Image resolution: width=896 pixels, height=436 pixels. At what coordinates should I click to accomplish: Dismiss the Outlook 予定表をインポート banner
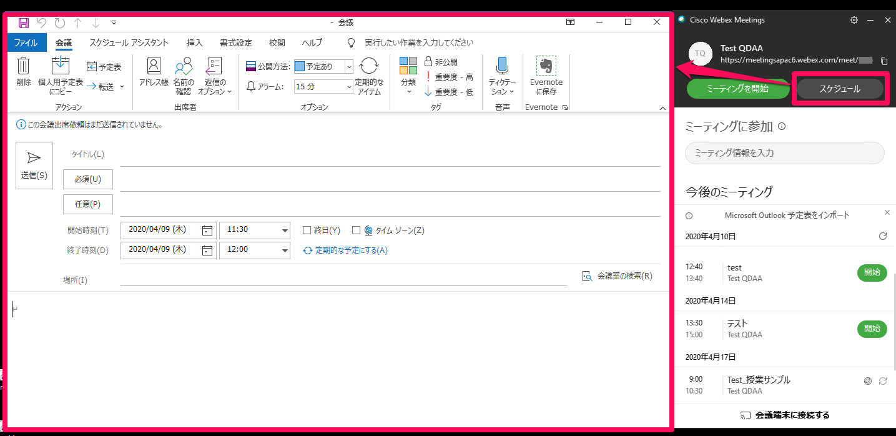click(x=887, y=213)
